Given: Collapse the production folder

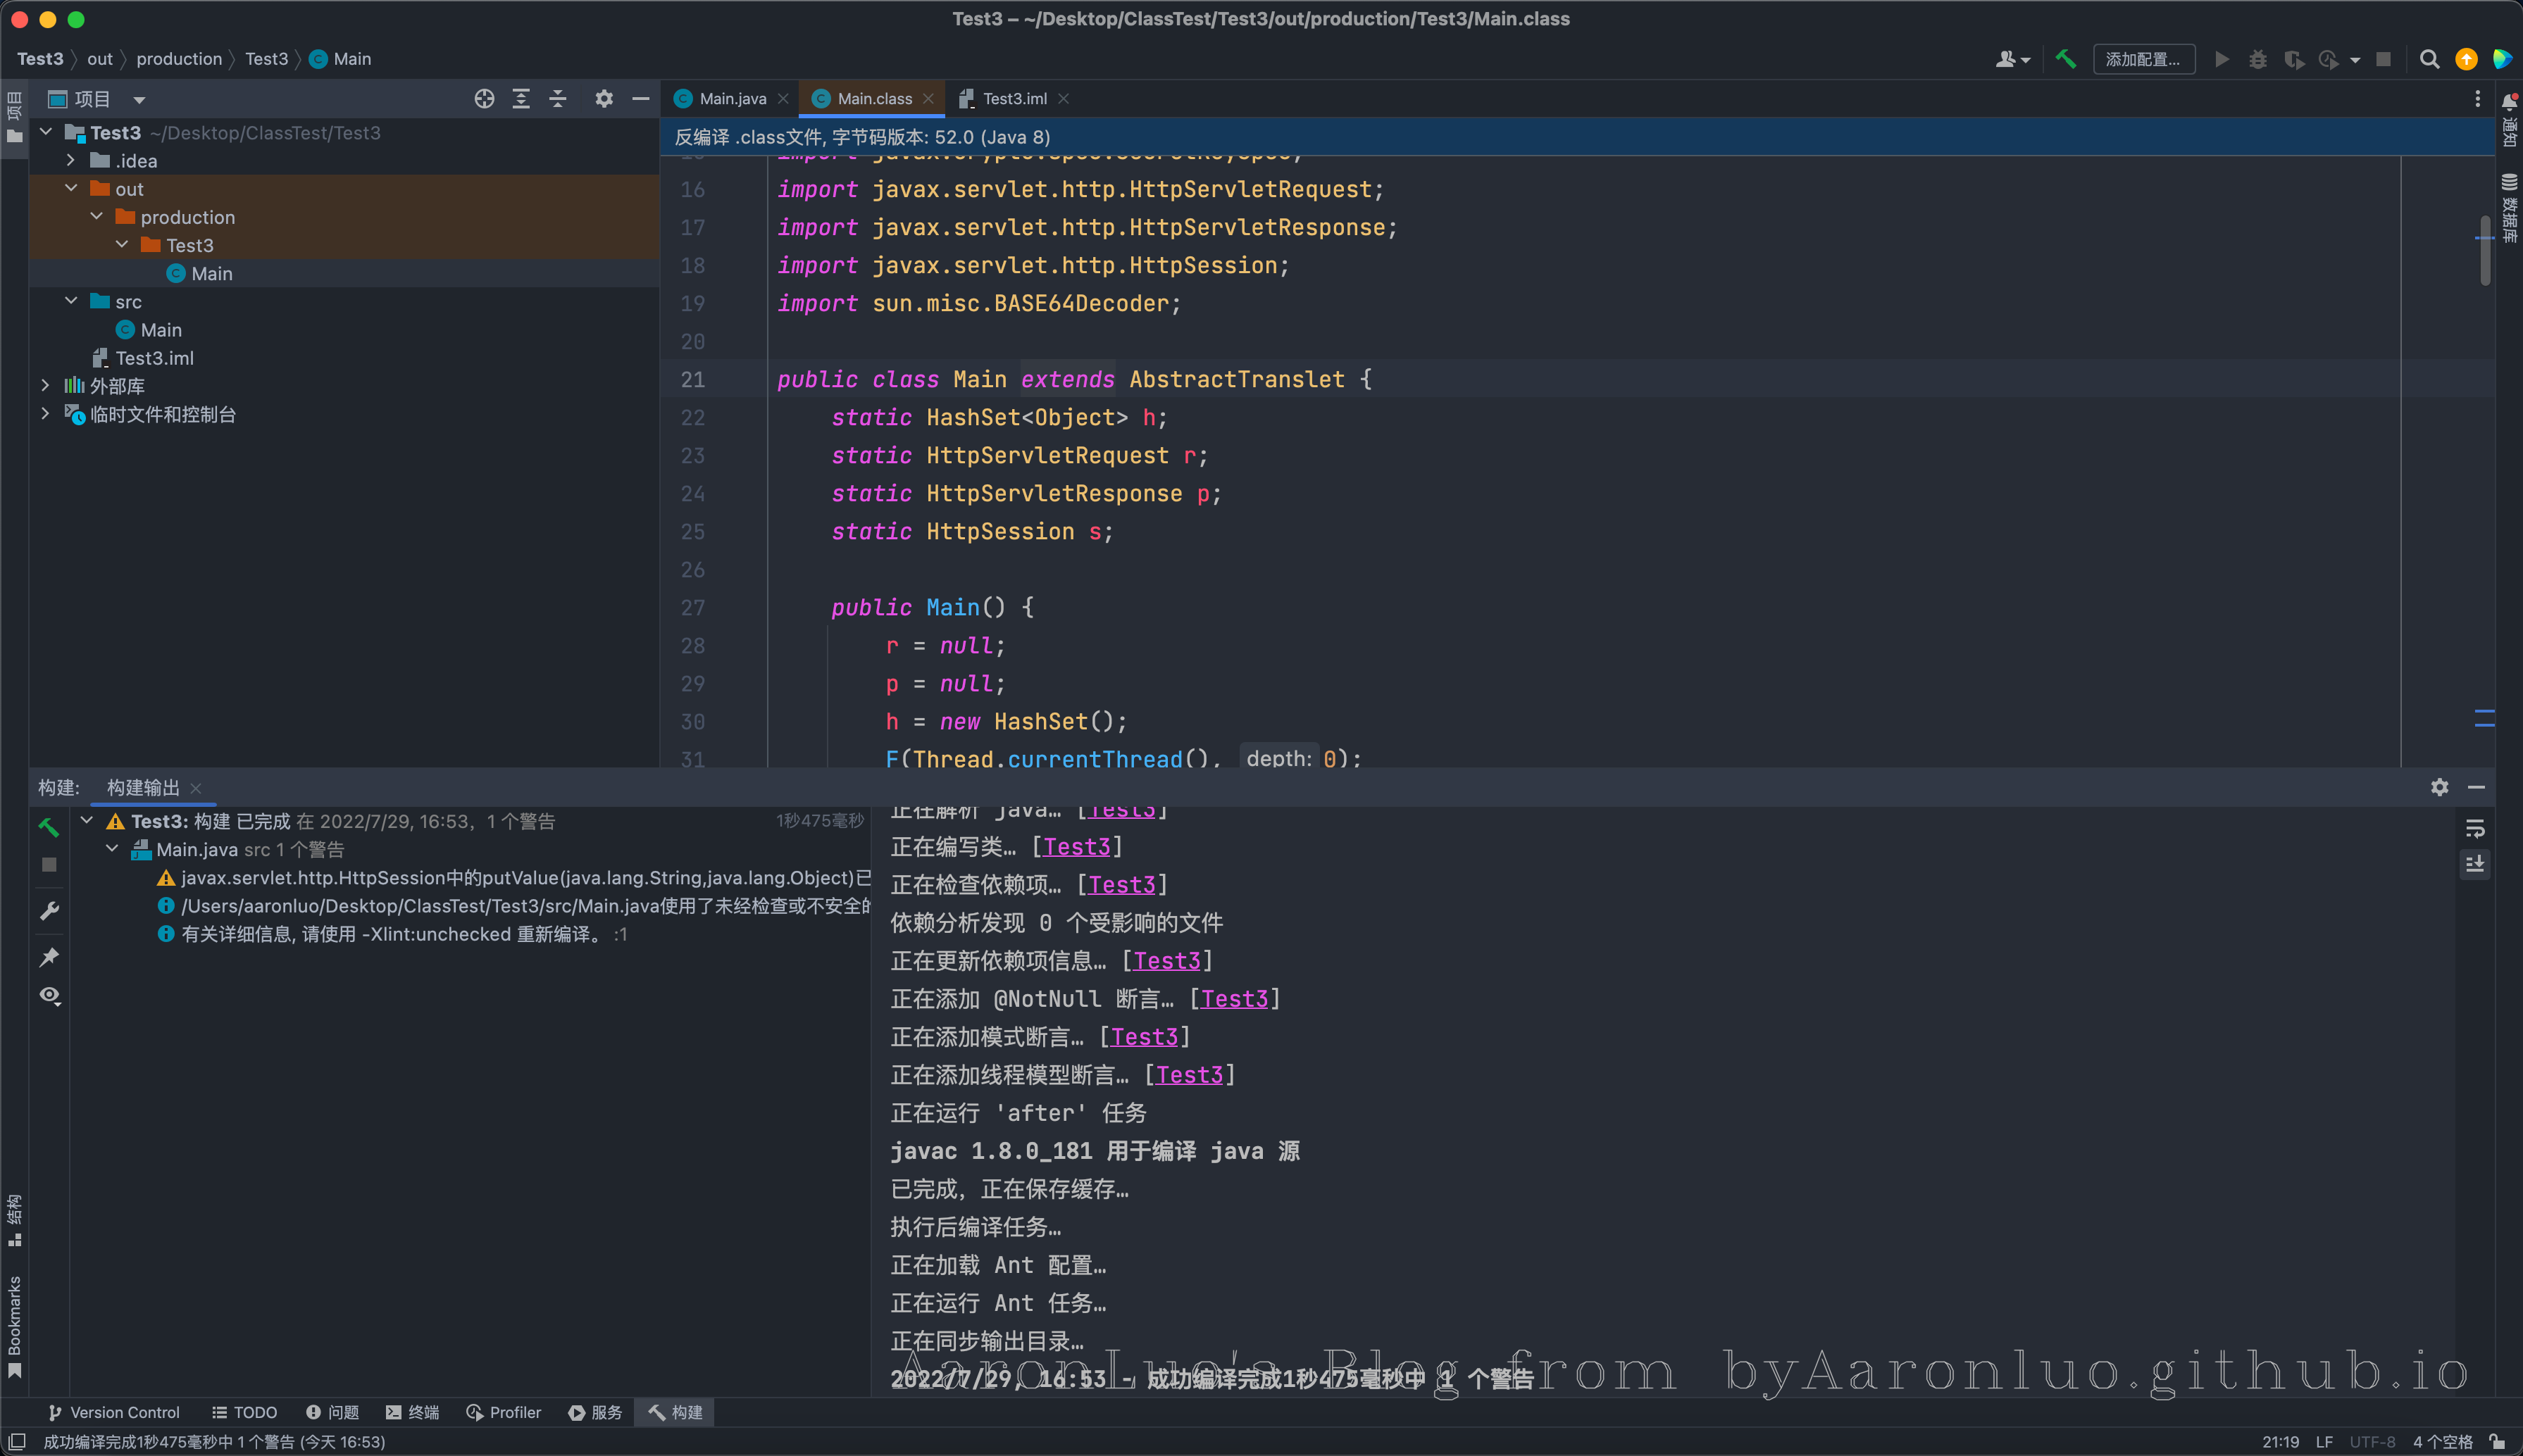Looking at the screenshot, I should (x=96, y=216).
